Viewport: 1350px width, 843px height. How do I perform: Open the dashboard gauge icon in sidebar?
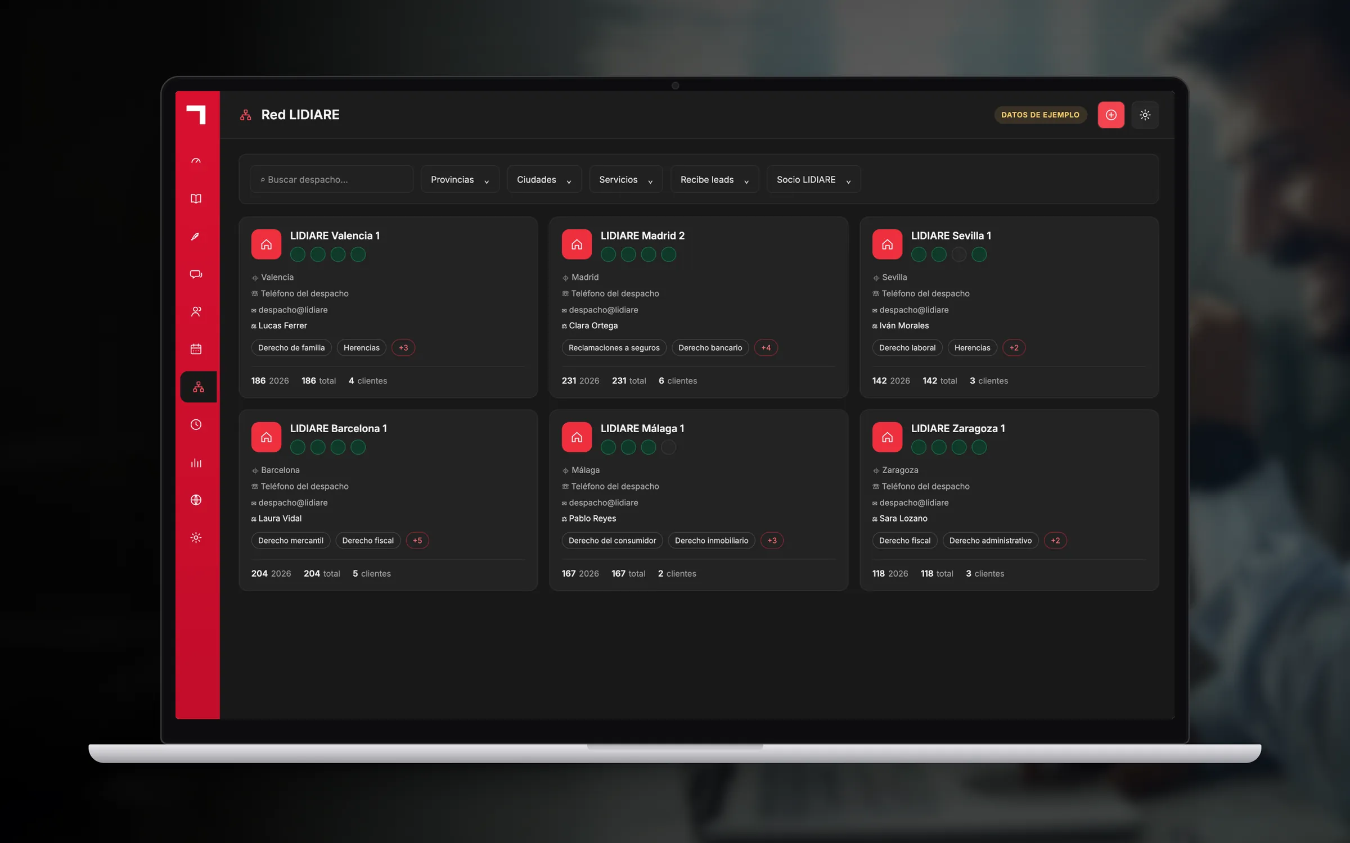click(x=196, y=161)
